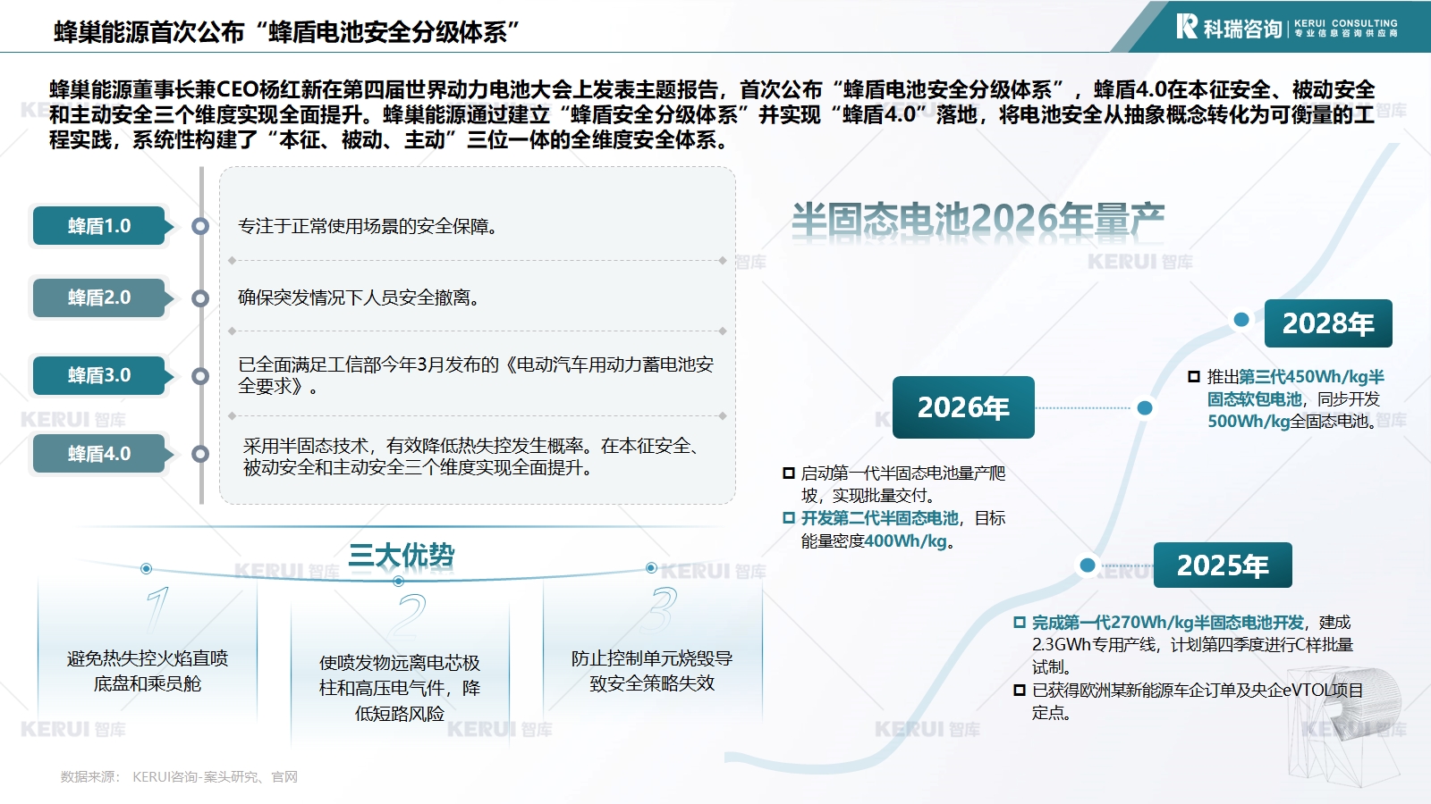
Task: Click the 2026年 year box
Action: coord(963,407)
